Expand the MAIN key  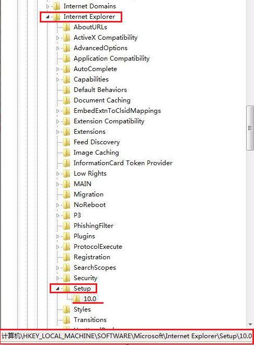[57, 184]
